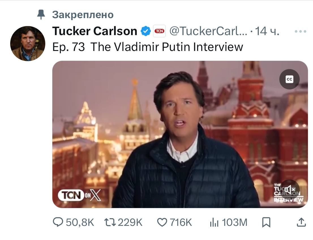Viewport: 313px width, 240px height.
Task: Click the pin icon beside Закреплено
Action: [x=41, y=15]
